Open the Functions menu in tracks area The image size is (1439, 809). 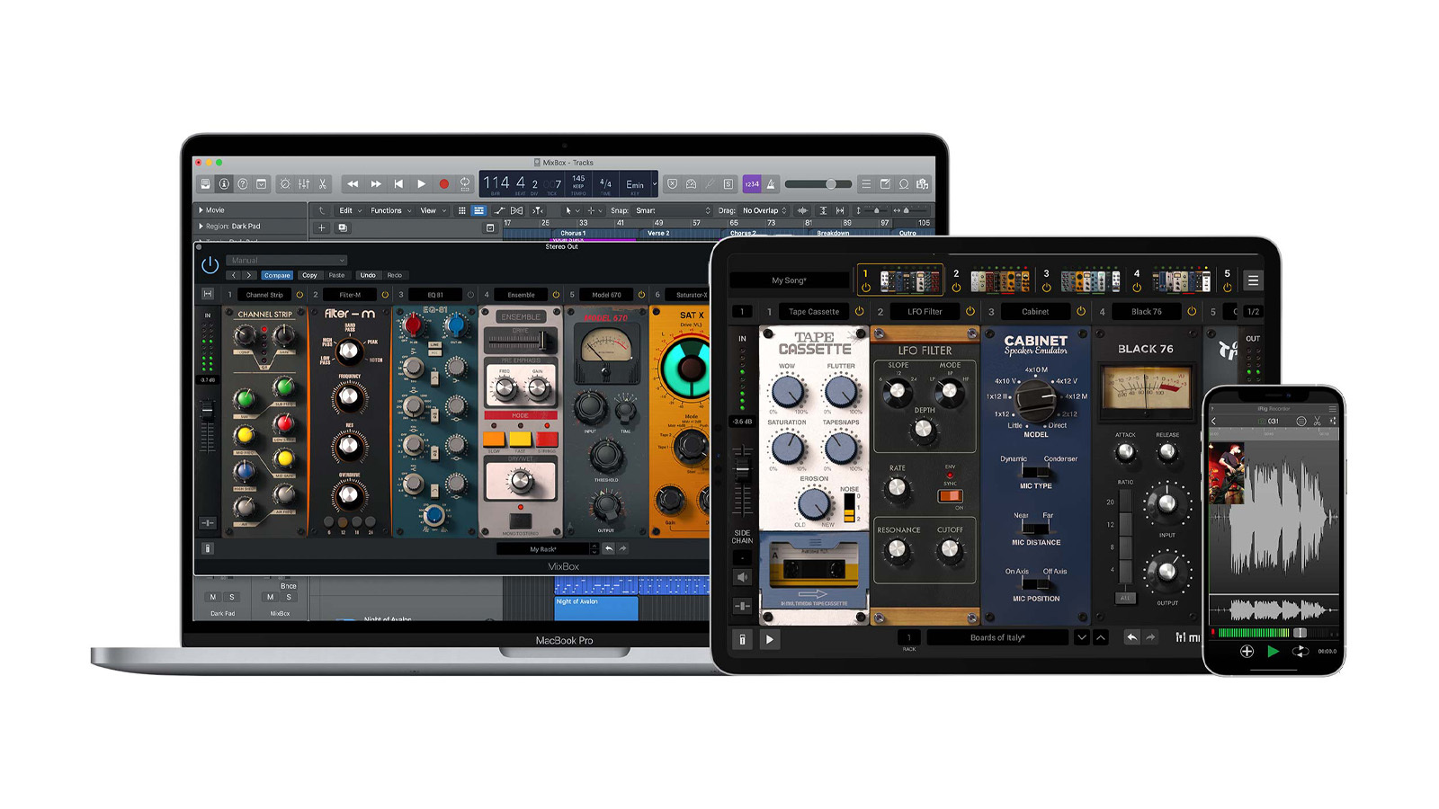(390, 210)
